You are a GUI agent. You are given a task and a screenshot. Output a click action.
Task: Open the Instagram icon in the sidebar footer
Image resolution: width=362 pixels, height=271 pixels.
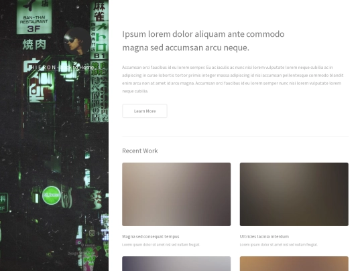[92, 234]
